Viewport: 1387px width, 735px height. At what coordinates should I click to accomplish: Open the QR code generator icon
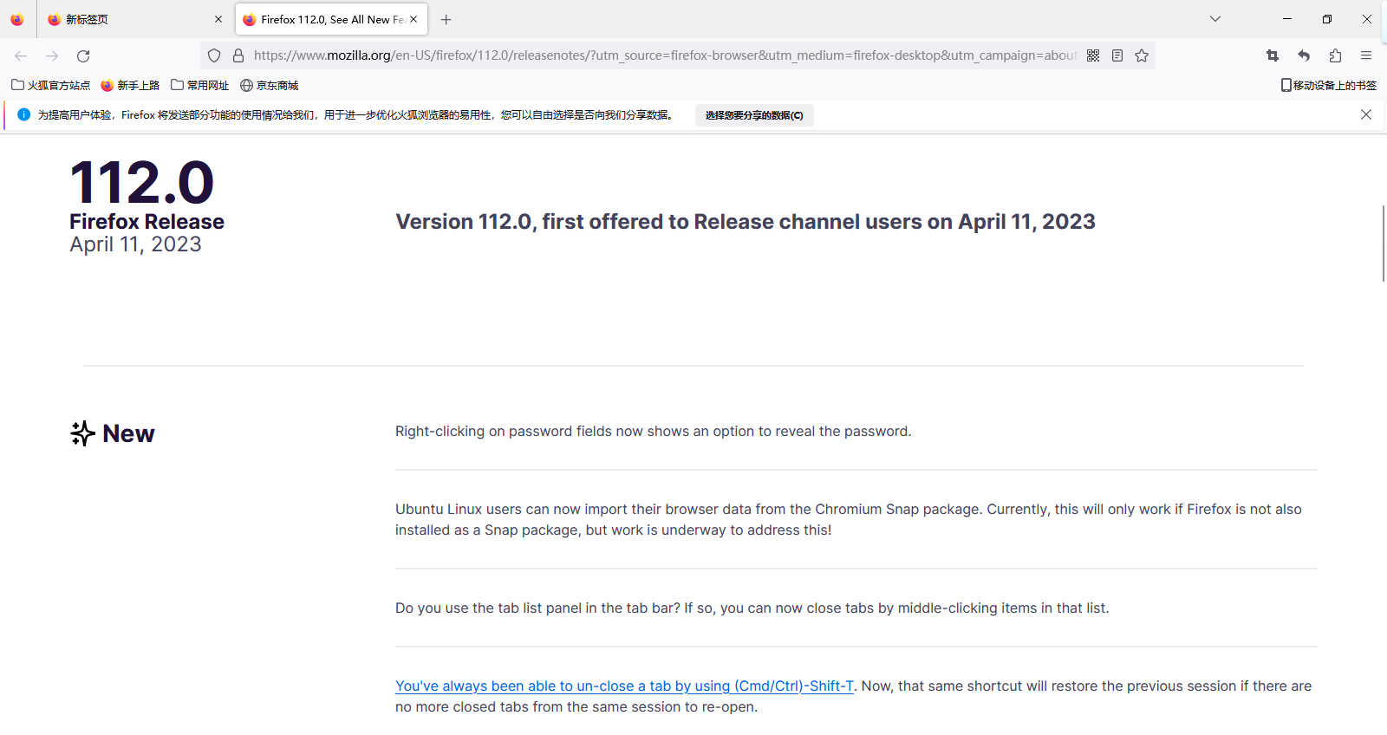pos(1093,56)
